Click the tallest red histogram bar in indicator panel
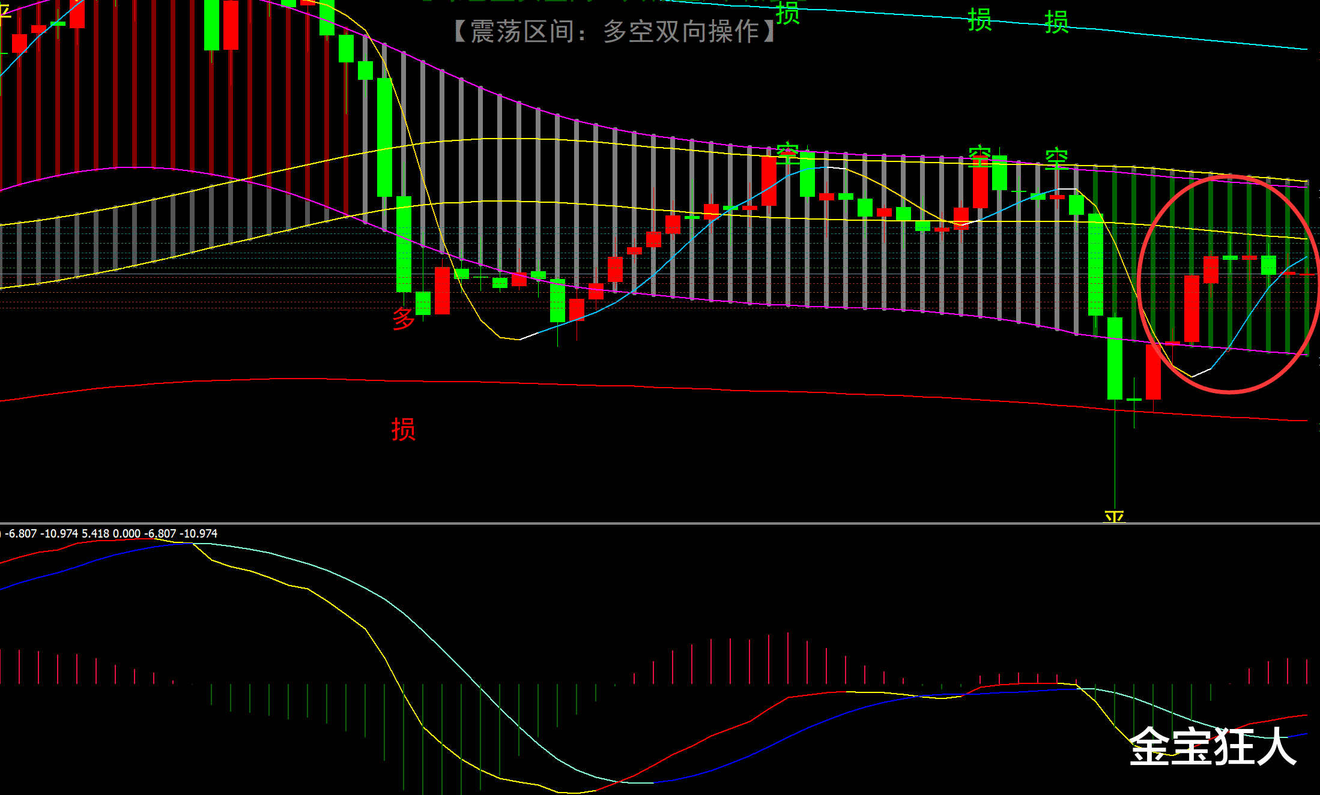1320x795 pixels. [x=788, y=658]
